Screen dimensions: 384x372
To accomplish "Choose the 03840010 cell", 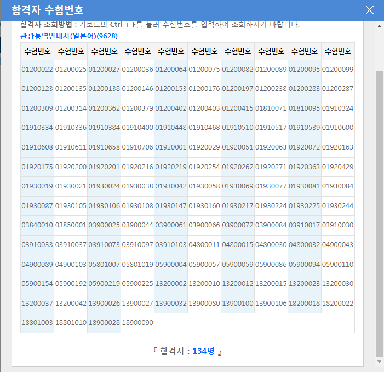I will tap(37, 225).
